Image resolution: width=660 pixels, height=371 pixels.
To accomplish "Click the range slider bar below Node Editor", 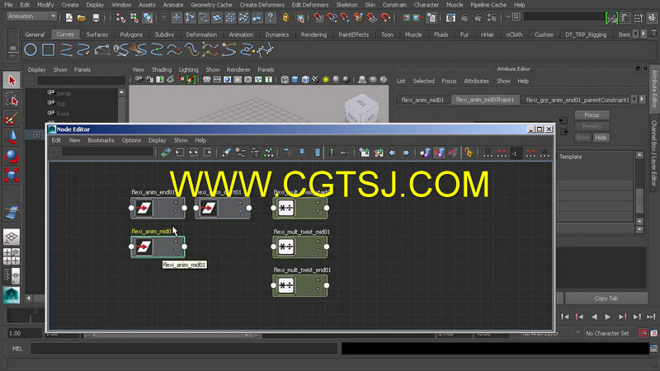I will pyautogui.click(x=172, y=336).
